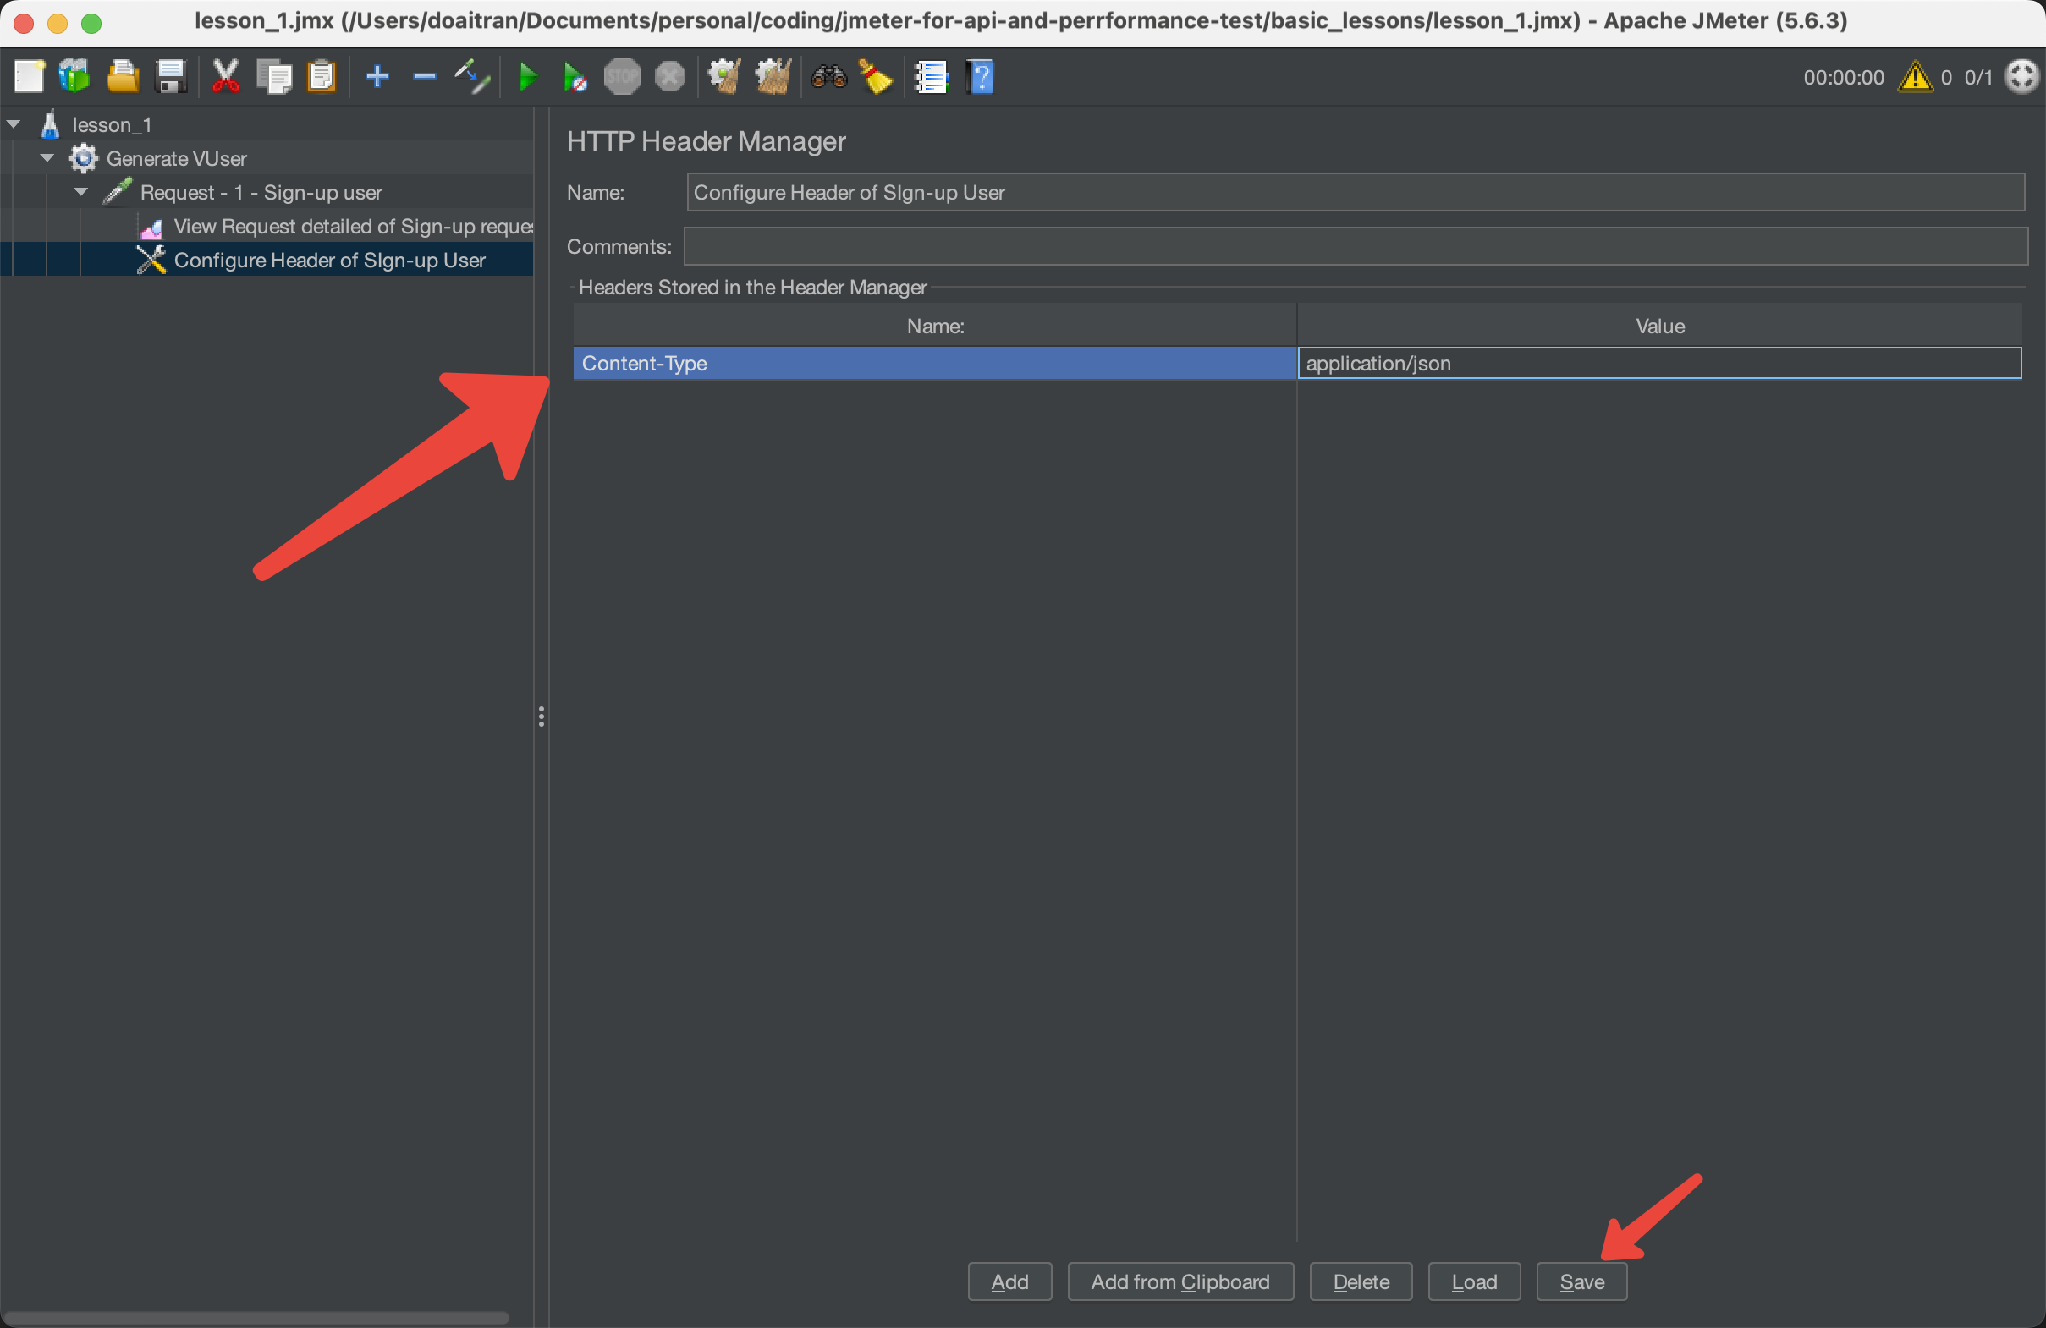Click the Name input field
This screenshot has width=2046, height=1328.
click(x=1355, y=193)
